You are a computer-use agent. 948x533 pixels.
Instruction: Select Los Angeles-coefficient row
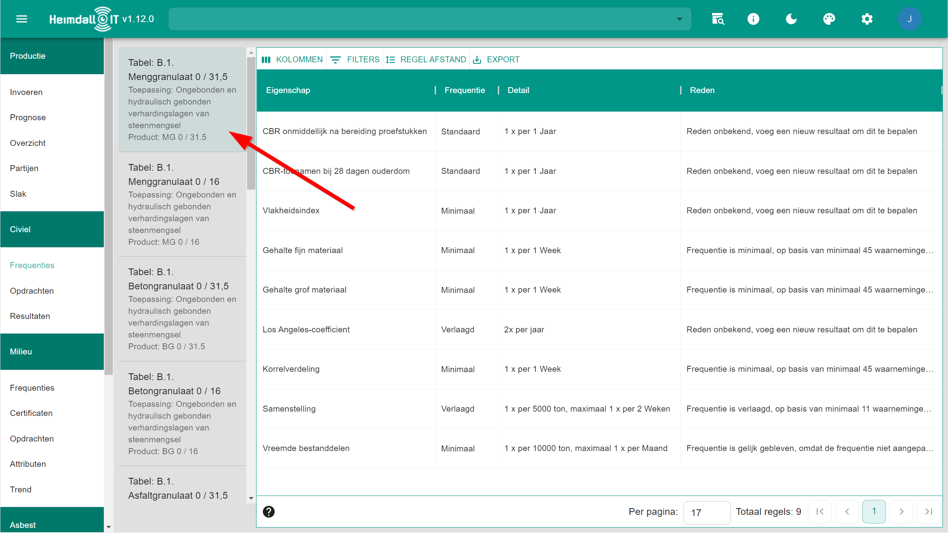click(x=599, y=330)
